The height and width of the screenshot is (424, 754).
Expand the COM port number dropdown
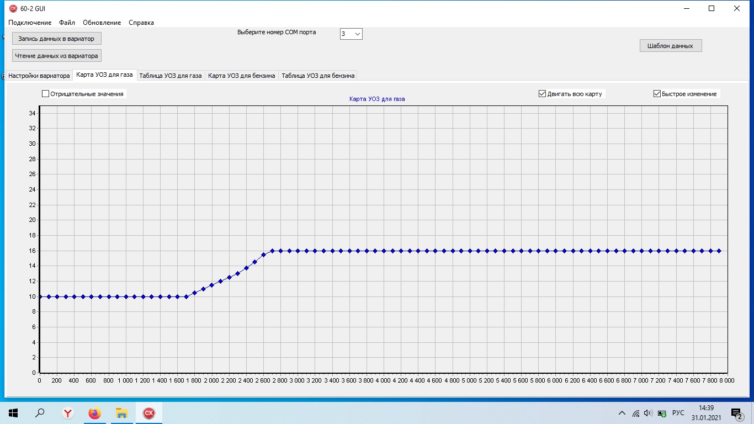pos(358,34)
